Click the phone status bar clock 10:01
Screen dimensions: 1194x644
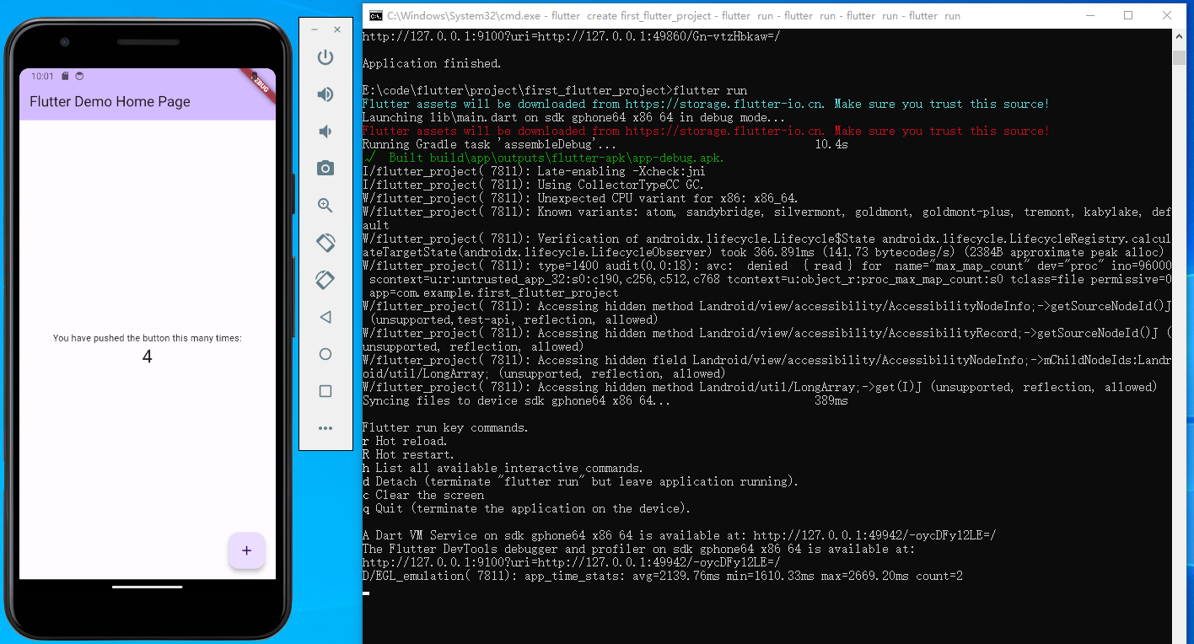(x=42, y=76)
